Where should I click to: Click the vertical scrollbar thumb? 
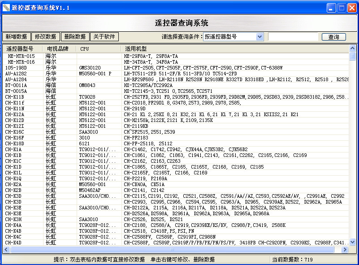coord(352,56)
